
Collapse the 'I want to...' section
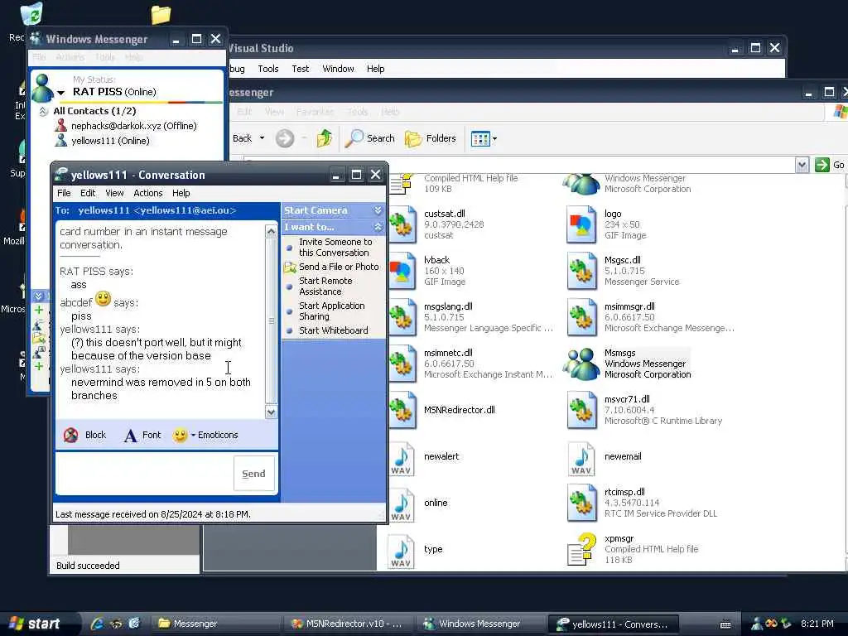378,227
